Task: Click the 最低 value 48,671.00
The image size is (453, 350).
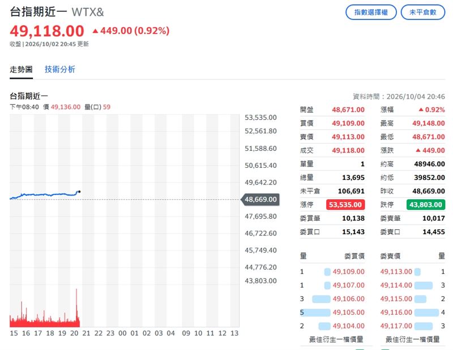Action: click(x=429, y=137)
